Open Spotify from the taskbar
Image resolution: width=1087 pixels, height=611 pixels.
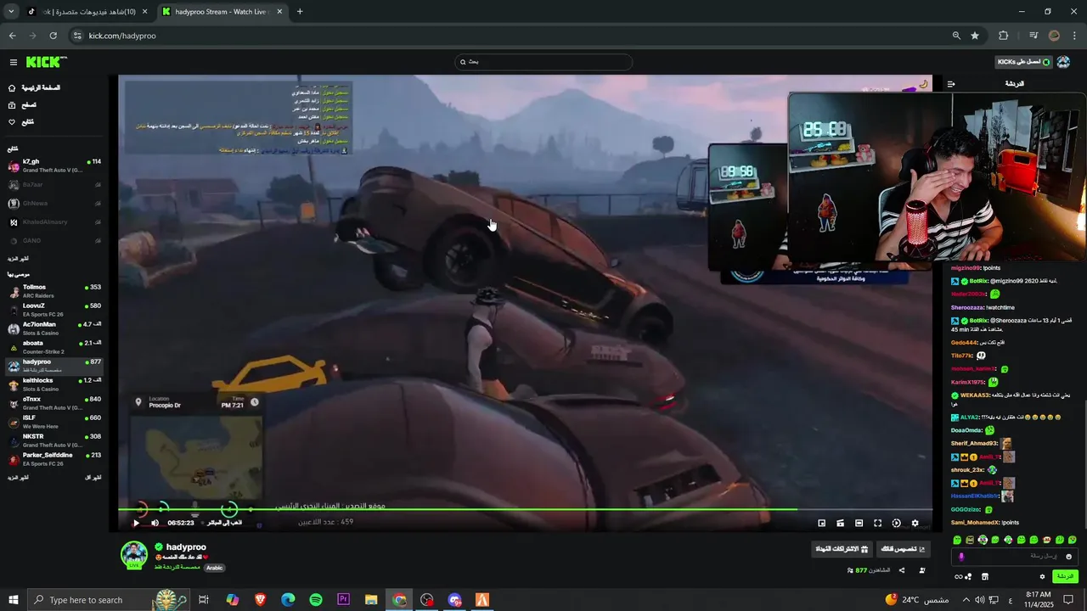(x=316, y=600)
